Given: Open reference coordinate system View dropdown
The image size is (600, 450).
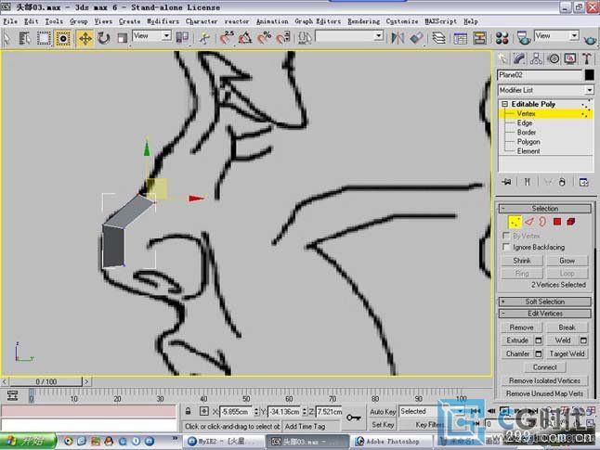Looking at the screenshot, I should click(x=151, y=36).
